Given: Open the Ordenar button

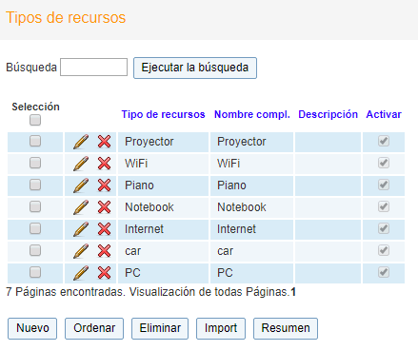Looking at the screenshot, I should 94,328.
